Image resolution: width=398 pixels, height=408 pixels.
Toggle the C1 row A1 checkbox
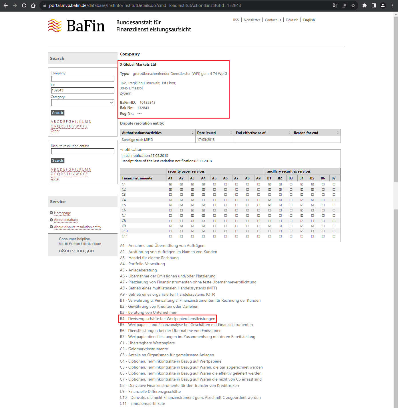(170, 184)
